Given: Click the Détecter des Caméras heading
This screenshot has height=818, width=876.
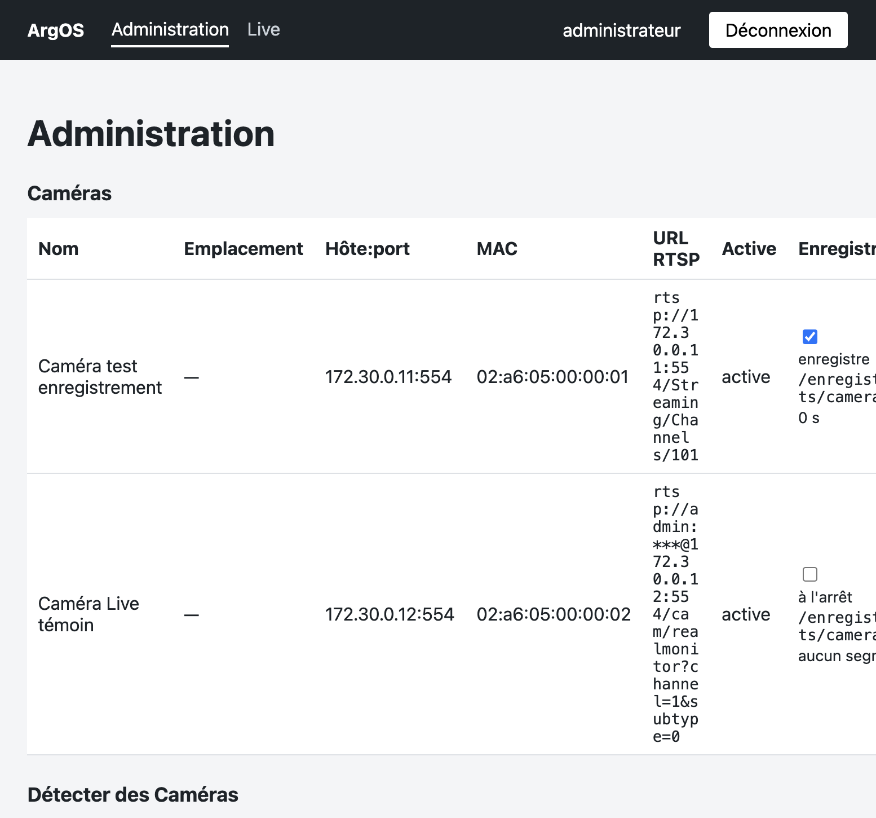Looking at the screenshot, I should [133, 795].
